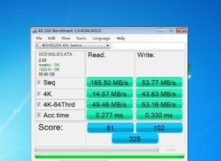Click the read score 81
Viewport: 221px width, 161px height.
tap(110, 128)
